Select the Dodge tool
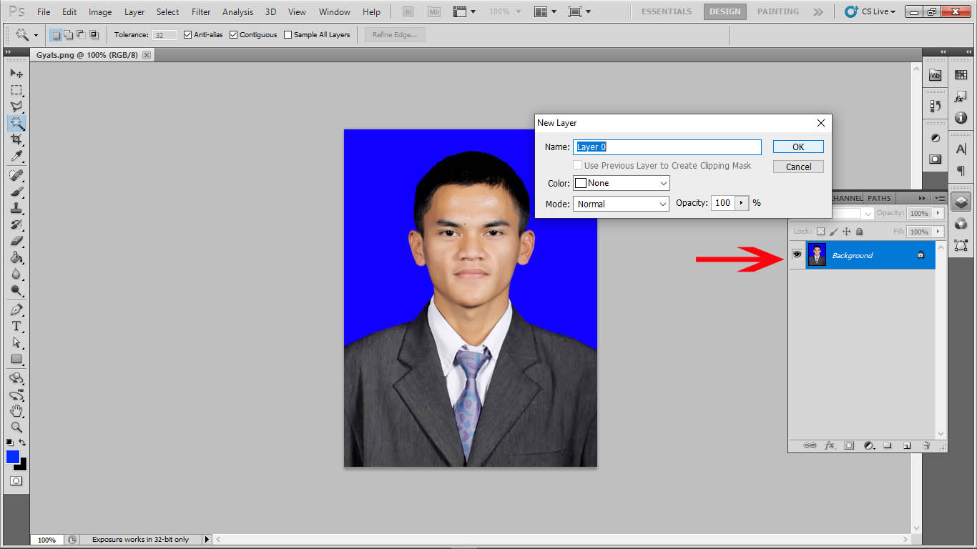The width and height of the screenshot is (977, 549). click(x=16, y=291)
